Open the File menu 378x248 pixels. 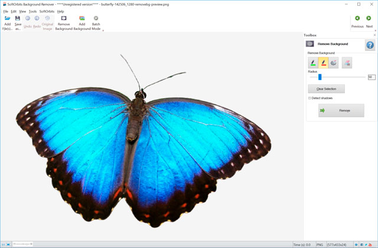coord(6,11)
